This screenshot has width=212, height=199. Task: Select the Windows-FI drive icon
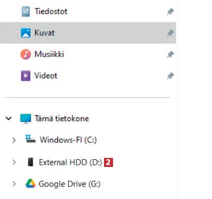tap(31, 139)
